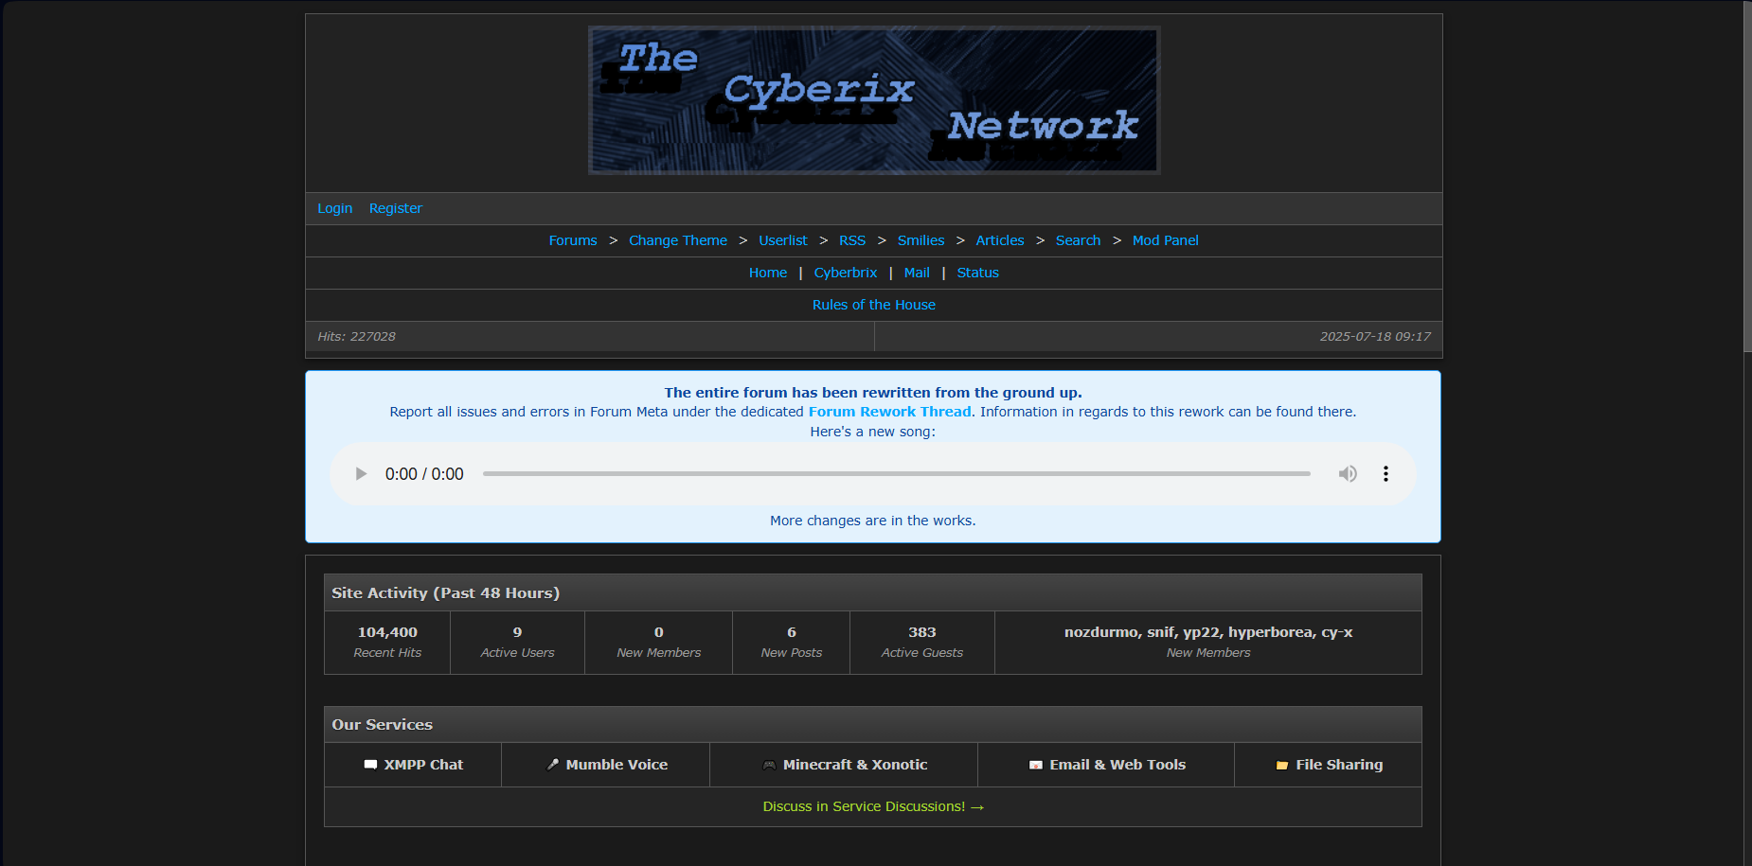Select Change Theme in navigation
This screenshot has width=1752, height=866.
point(678,240)
